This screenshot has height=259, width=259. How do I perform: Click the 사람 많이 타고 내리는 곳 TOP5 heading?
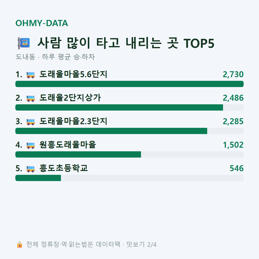126,43
